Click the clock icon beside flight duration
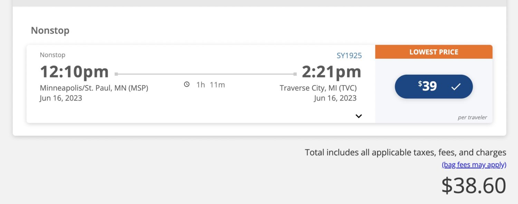 point(187,84)
